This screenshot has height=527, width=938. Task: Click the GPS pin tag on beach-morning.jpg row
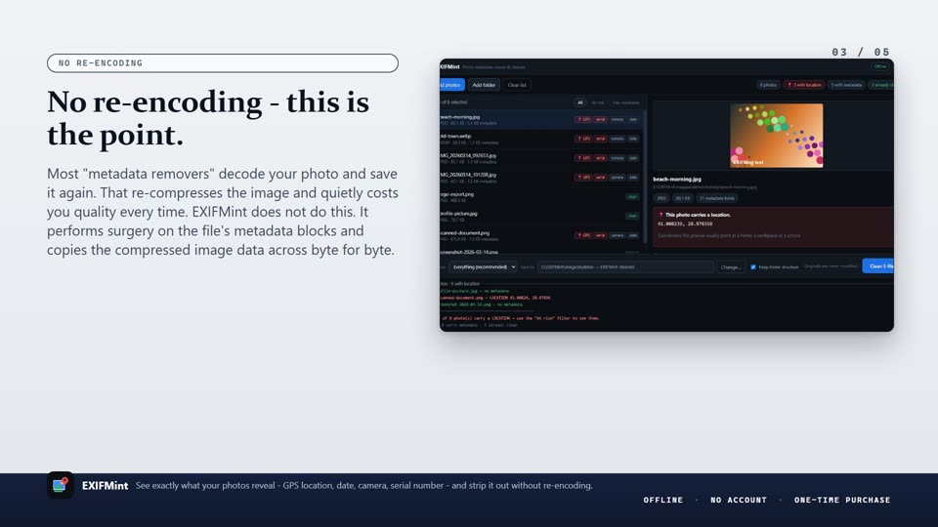[583, 119]
